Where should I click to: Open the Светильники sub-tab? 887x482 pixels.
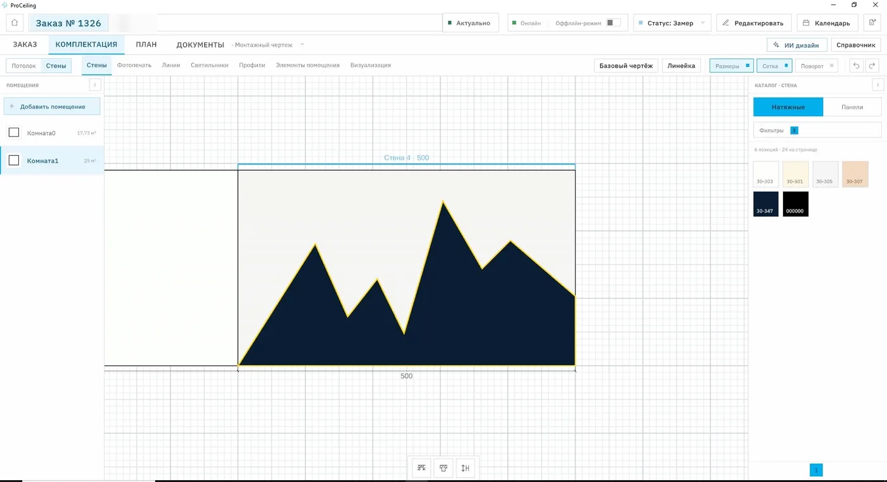click(x=210, y=65)
